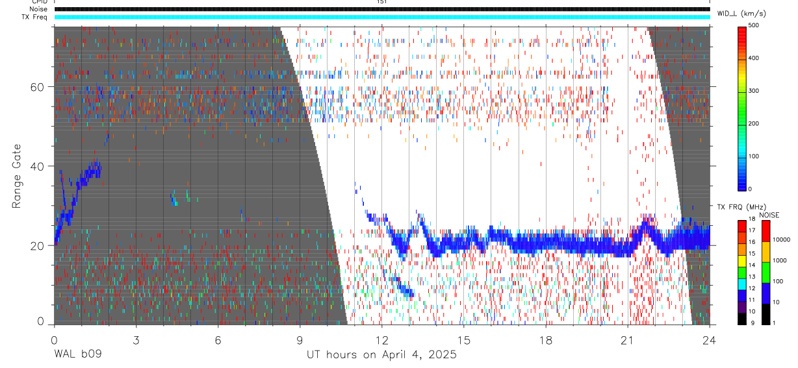Click the '15' UT hour axis label
The image size is (798, 368).
(x=464, y=340)
